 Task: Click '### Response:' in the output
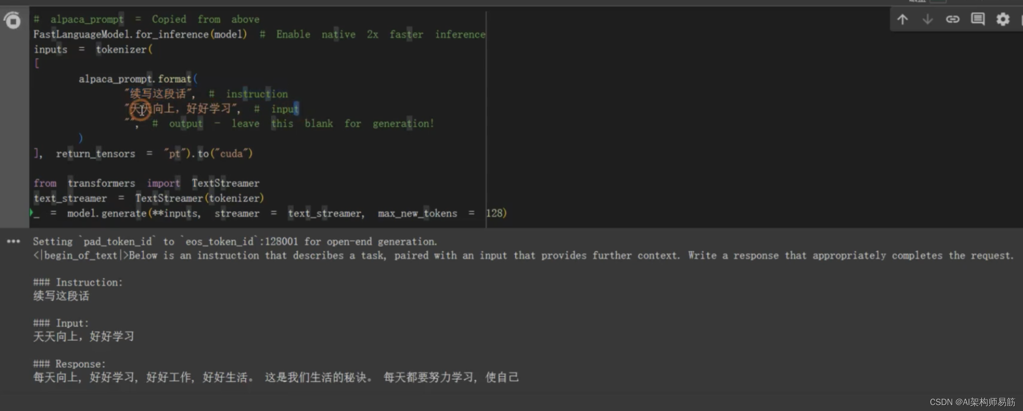tap(69, 364)
